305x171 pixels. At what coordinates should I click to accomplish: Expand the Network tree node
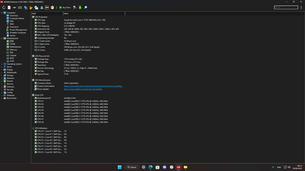(2, 78)
